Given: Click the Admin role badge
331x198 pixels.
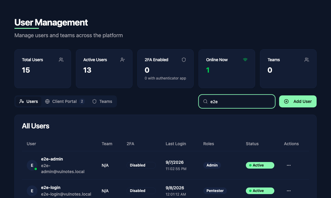Looking at the screenshot, I should click(x=212, y=165).
